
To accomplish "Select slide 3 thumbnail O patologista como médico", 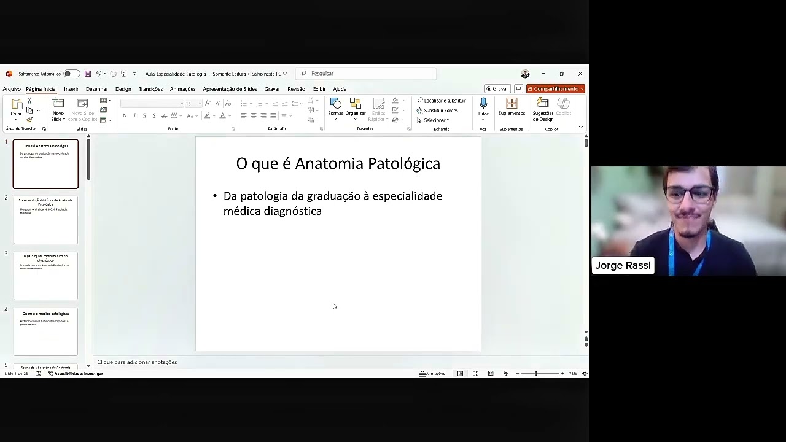I will tap(45, 276).
